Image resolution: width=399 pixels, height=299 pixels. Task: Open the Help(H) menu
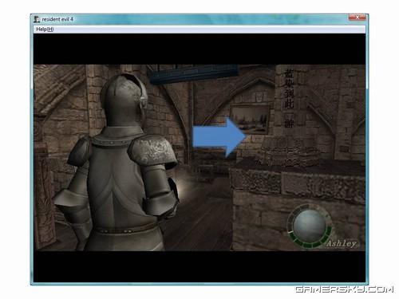(x=45, y=30)
